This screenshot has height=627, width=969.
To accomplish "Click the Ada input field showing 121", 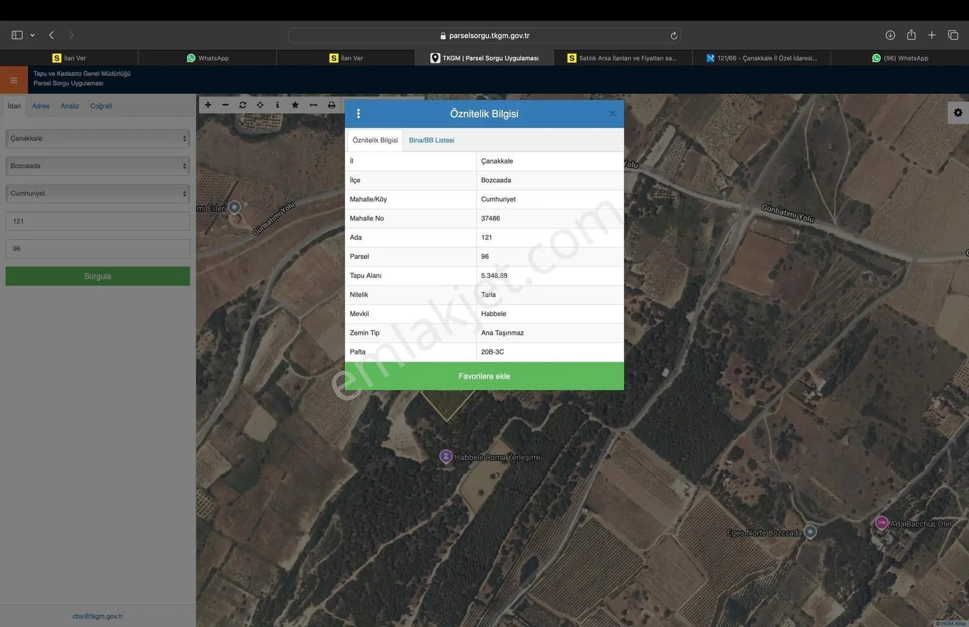I will (x=98, y=221).
